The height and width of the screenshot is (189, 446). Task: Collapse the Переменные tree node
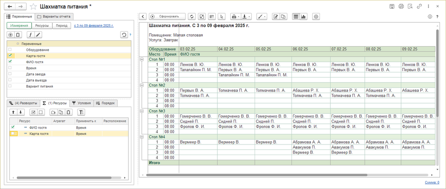click(x=18, y=44)
